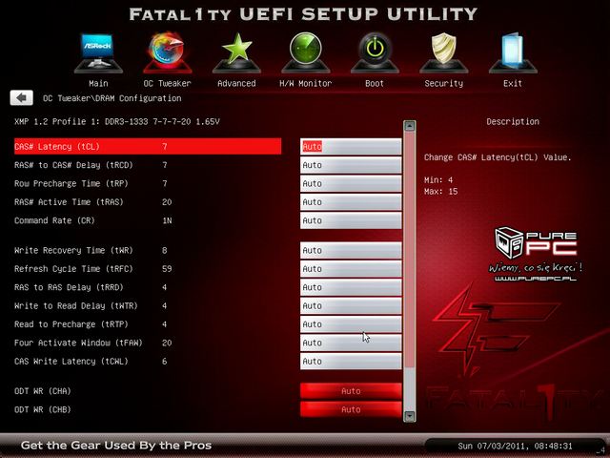Click the OC Tweaker menu label

(168, 83)
